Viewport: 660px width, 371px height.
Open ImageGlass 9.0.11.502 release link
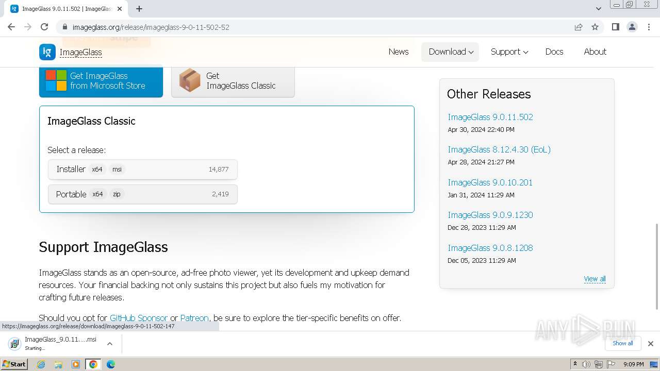tap(490, 117)
